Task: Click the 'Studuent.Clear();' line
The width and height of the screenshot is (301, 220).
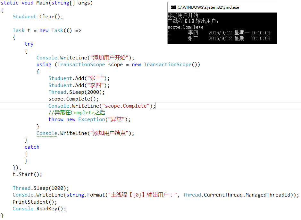Action: point(38,17)
